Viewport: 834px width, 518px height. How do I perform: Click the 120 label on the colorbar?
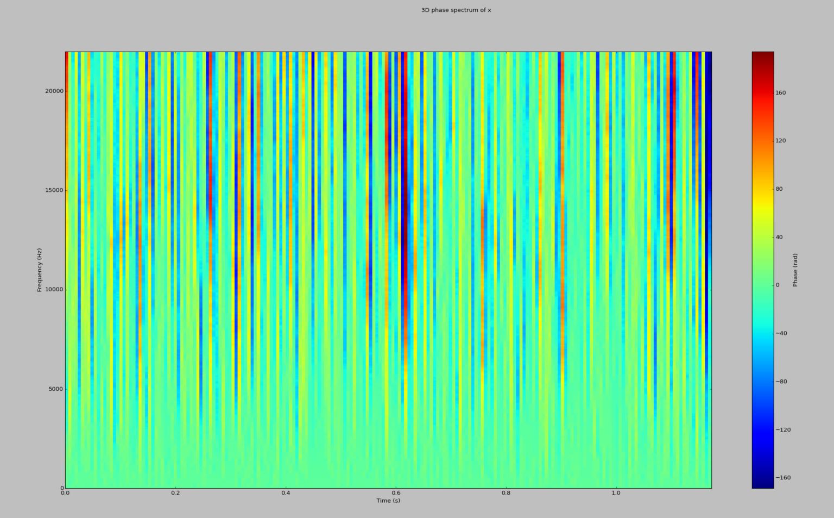point(781,141)
